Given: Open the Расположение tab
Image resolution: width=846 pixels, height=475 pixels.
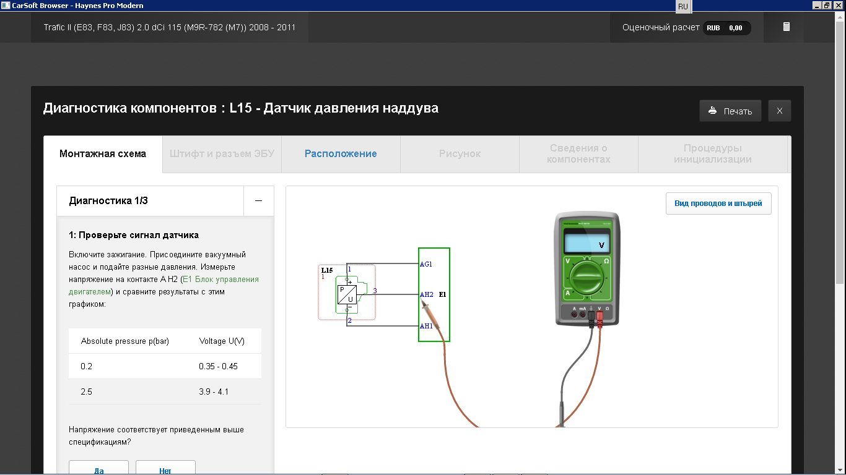Looking at the screenshot, I should click(341, 154).
